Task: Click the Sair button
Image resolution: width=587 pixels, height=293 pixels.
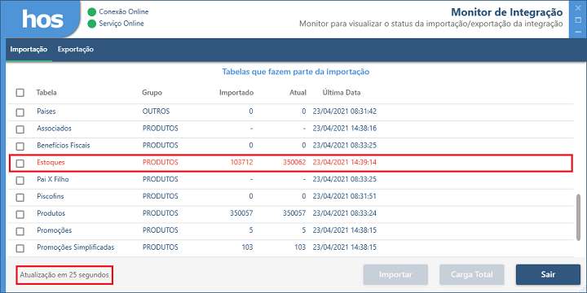Action: pos(548,275)
